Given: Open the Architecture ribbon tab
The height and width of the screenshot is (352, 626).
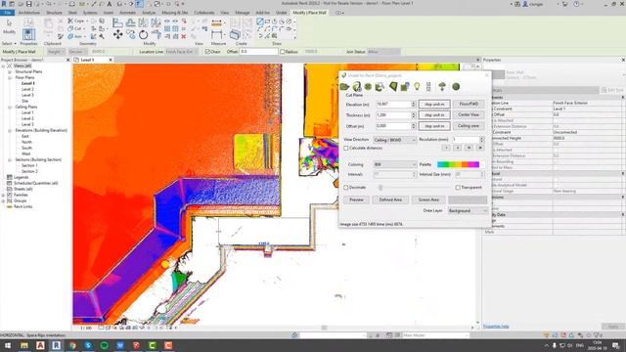Looking at the screenshot, I should pyautogui.click(x=29, y=13).
